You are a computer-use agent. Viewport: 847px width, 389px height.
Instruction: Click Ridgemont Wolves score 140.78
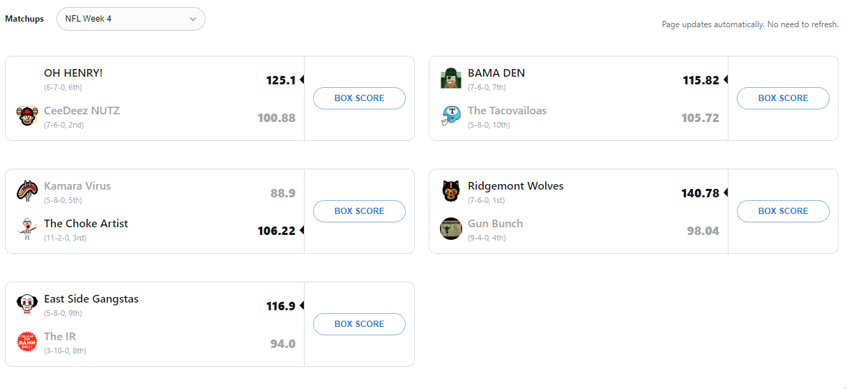click(x=700, y=193)
